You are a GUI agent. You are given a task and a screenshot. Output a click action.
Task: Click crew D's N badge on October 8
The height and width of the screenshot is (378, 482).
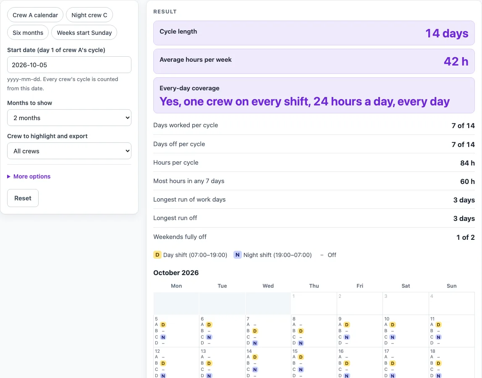click(x=301, y=343)
